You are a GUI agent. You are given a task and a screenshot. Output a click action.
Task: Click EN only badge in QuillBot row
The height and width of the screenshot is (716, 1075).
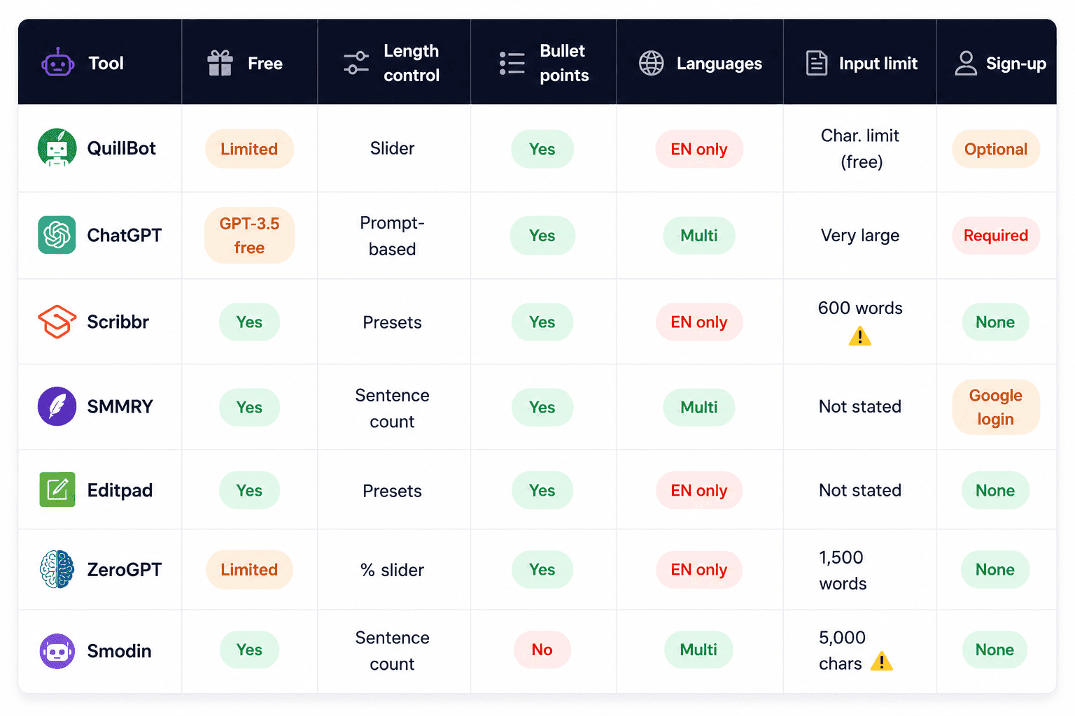699,149
